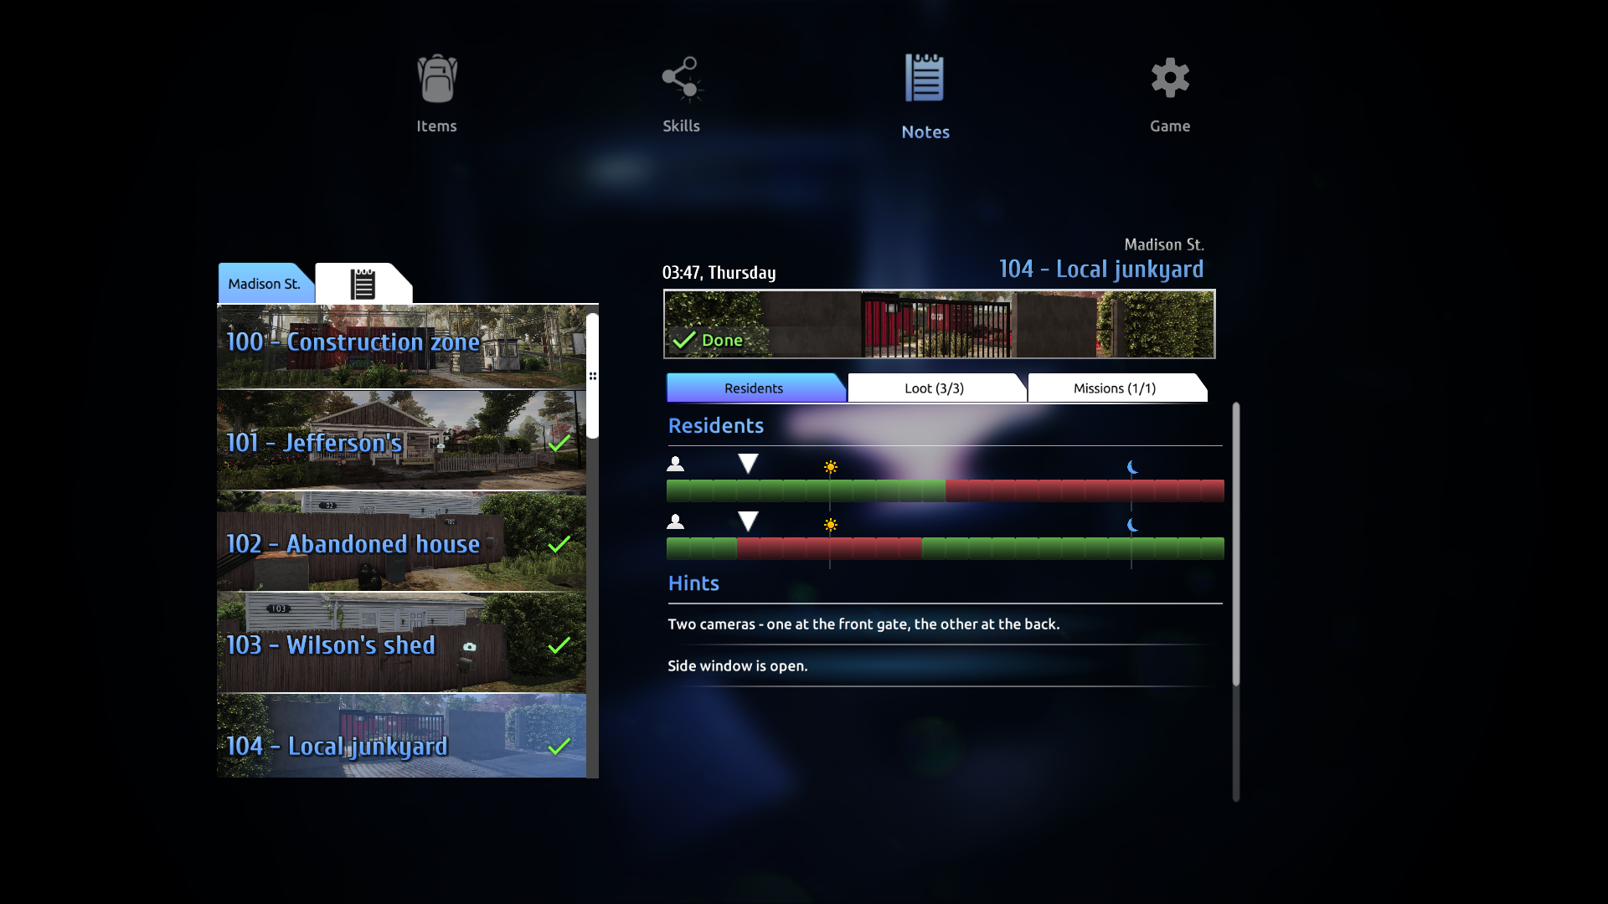Screen dimensions: 1608x904
Task: Open the Skills panel
Action: 680,94
